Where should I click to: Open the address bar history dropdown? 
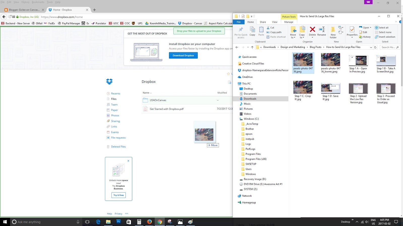pos(371,47)
